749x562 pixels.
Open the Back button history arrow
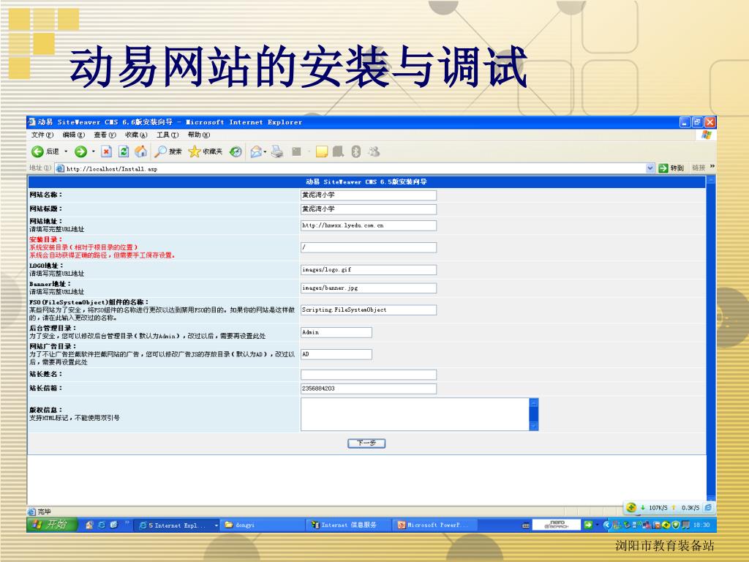[66, 151]
